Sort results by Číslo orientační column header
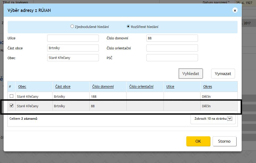 [x=142, y=87]
